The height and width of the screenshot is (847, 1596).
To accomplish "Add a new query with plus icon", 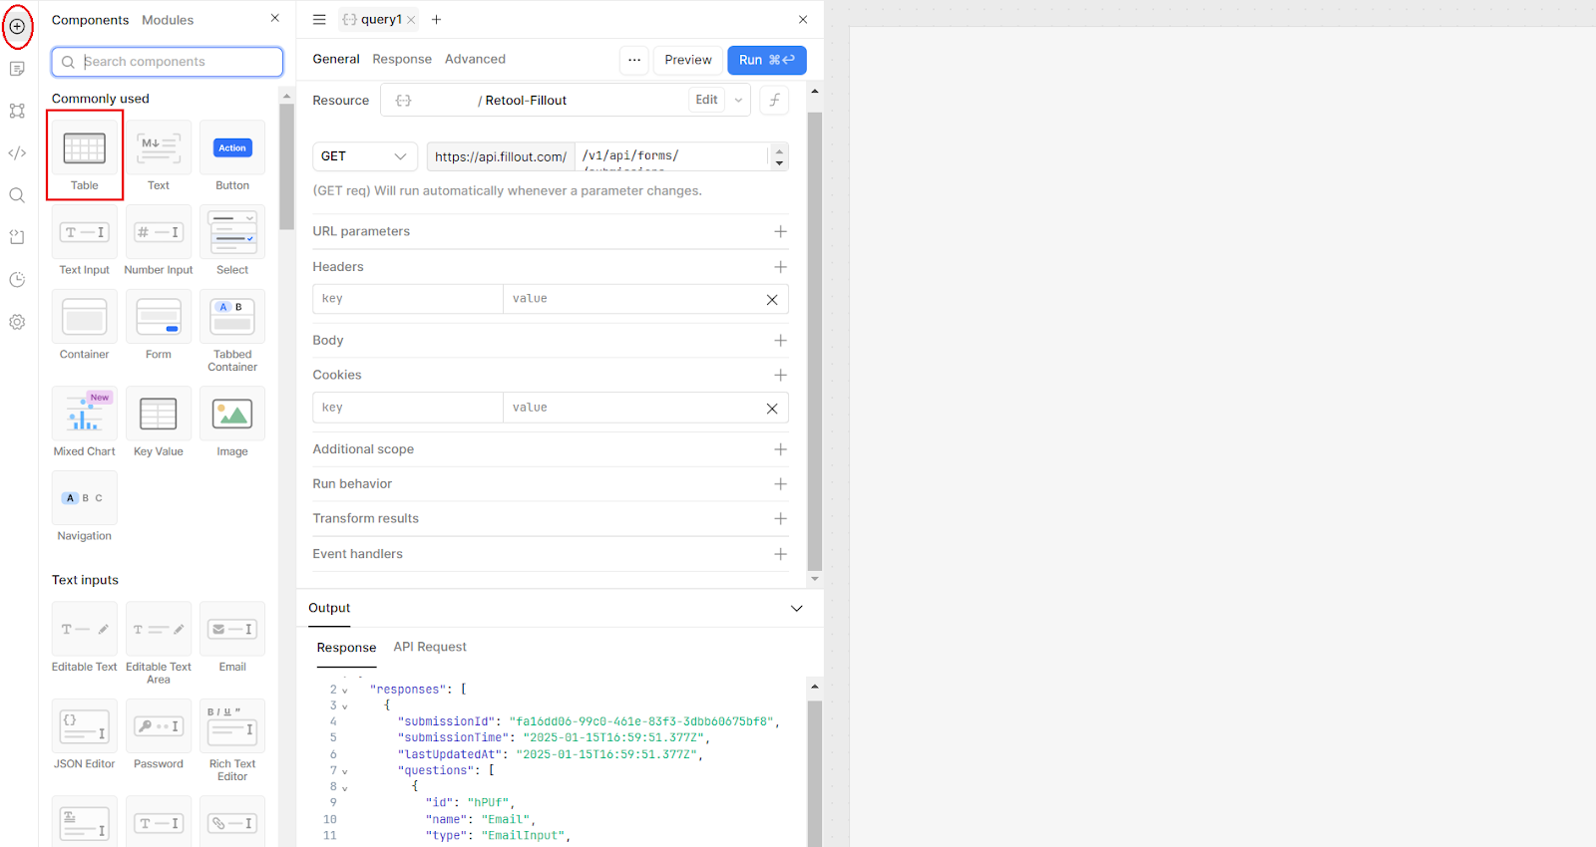I will point(436,19).
